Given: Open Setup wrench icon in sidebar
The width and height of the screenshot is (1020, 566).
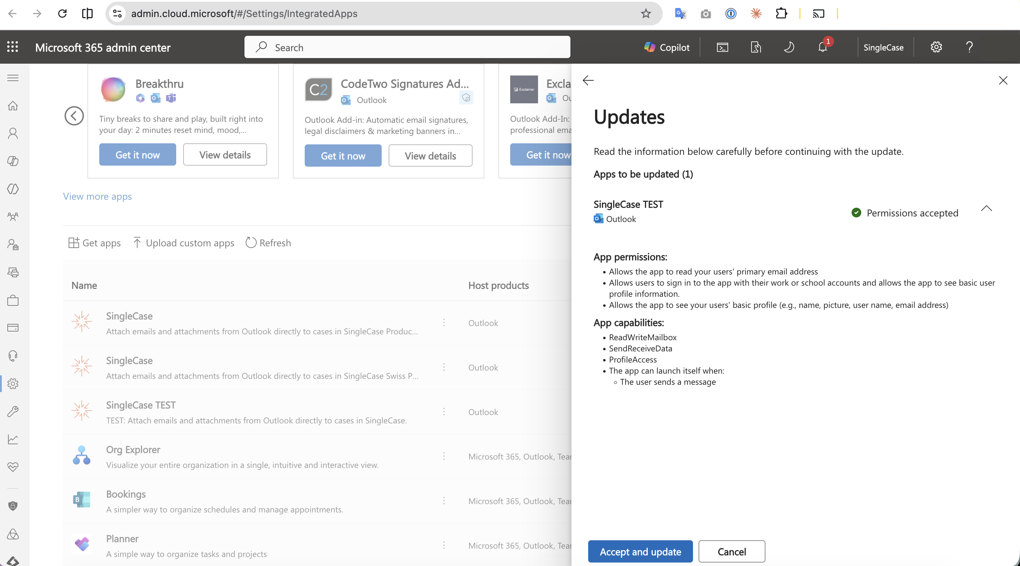Looking at the screenshot, I should click(13, 411).
